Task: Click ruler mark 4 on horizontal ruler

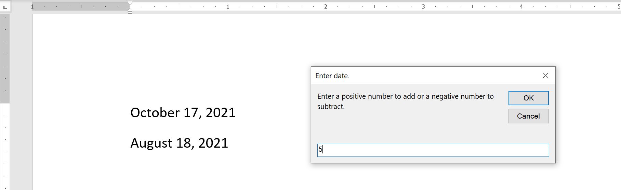Action: tap(521, 6)
